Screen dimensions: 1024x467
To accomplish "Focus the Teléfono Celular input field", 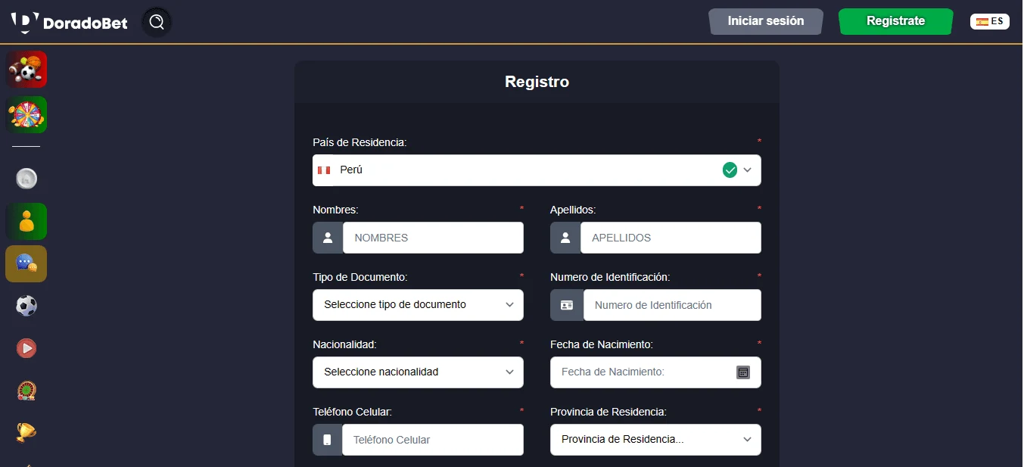I will [x=432, y=440].
